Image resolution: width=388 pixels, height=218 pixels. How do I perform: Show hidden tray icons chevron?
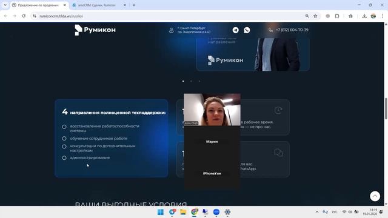tap(316, 212)
